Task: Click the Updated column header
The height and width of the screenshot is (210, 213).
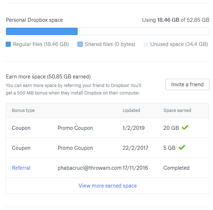Action: (x=131, y=111)
